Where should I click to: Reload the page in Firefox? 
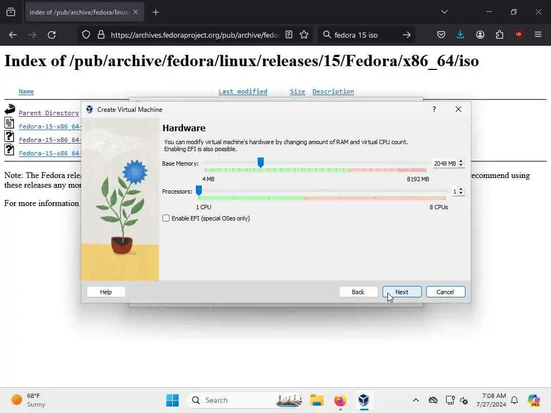[x=52, y=35]
